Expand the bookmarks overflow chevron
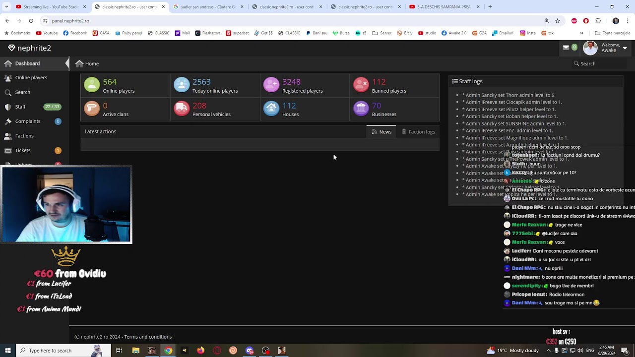635x357 pixels. pos(581,33)
